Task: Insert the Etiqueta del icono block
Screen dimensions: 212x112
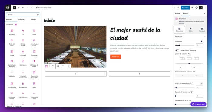Action: 34,96
